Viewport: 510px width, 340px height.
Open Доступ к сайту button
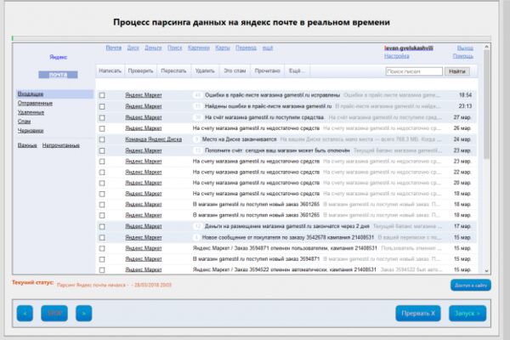coord(471,285)
